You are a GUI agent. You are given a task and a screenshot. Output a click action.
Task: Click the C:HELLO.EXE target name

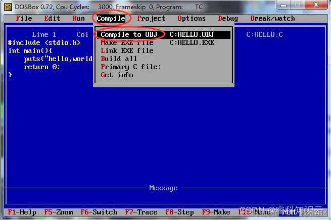pos(192,42)
